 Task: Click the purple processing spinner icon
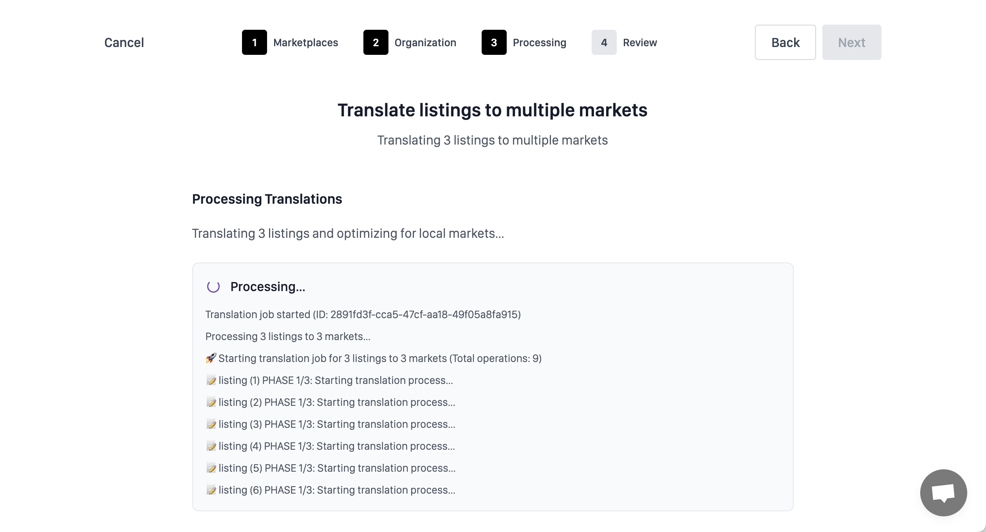pos(213,287)
